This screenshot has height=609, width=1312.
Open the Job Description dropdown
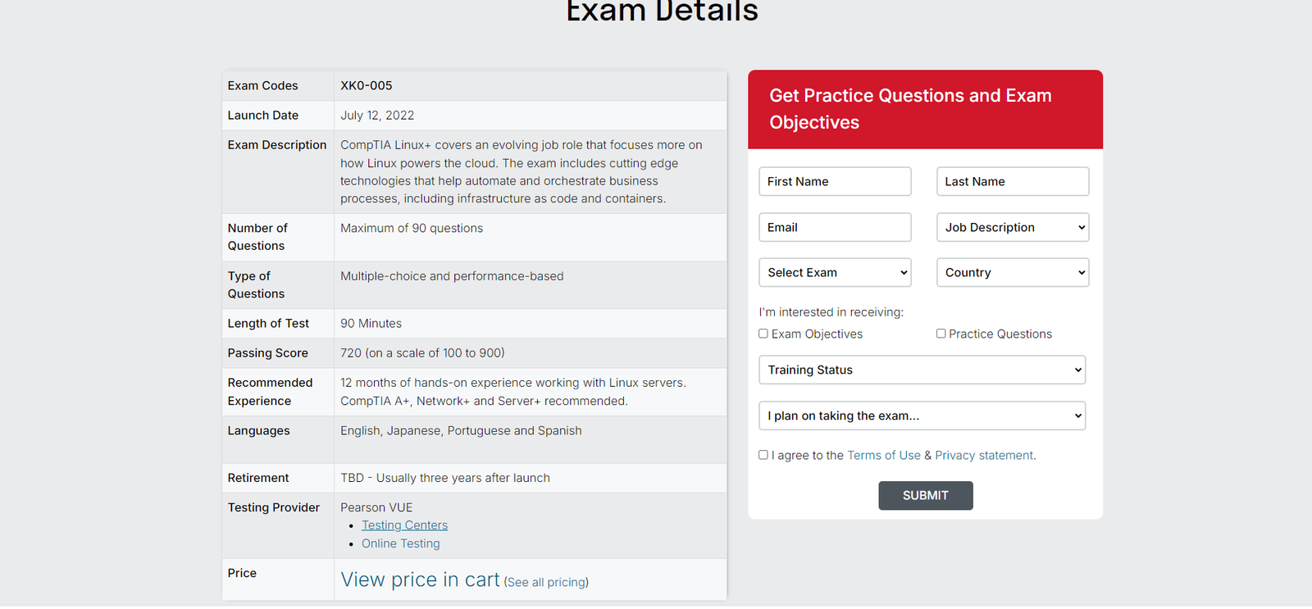click(1013, 227)
